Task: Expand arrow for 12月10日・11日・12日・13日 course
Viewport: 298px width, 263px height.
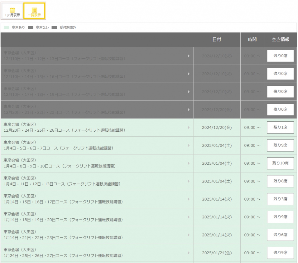Action: tap(189, 56)
